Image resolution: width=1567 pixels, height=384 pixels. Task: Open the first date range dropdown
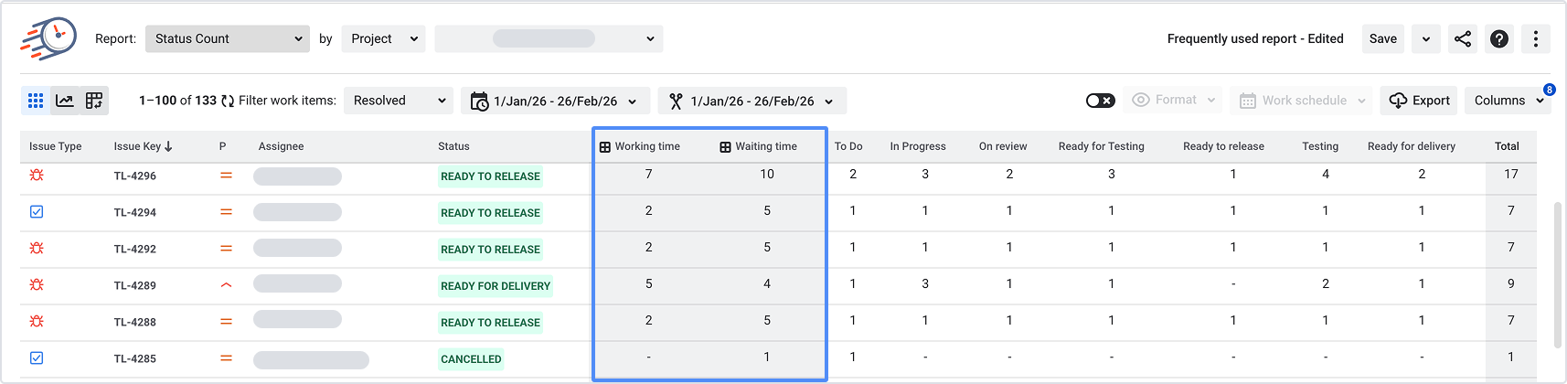tap(556, 101)
